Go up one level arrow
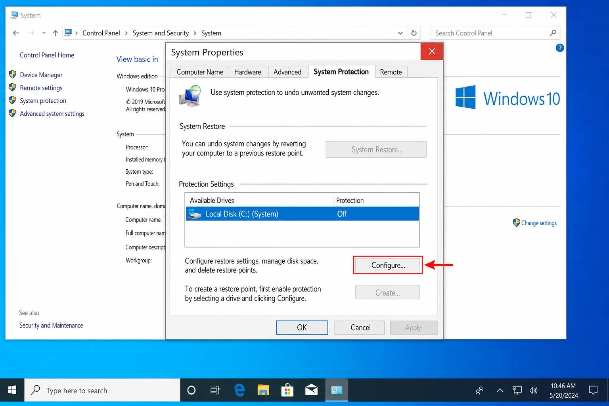The image size is (609, 406). point(56,33)
